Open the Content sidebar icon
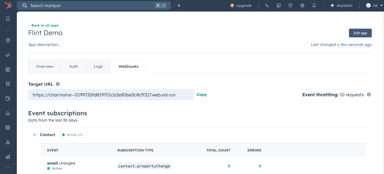The image size is (384, 174). (x=8, y=69)
